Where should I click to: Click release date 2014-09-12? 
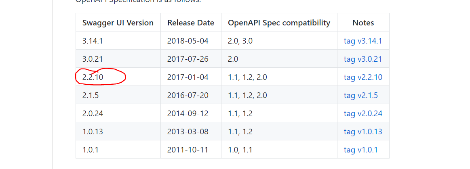191,114
